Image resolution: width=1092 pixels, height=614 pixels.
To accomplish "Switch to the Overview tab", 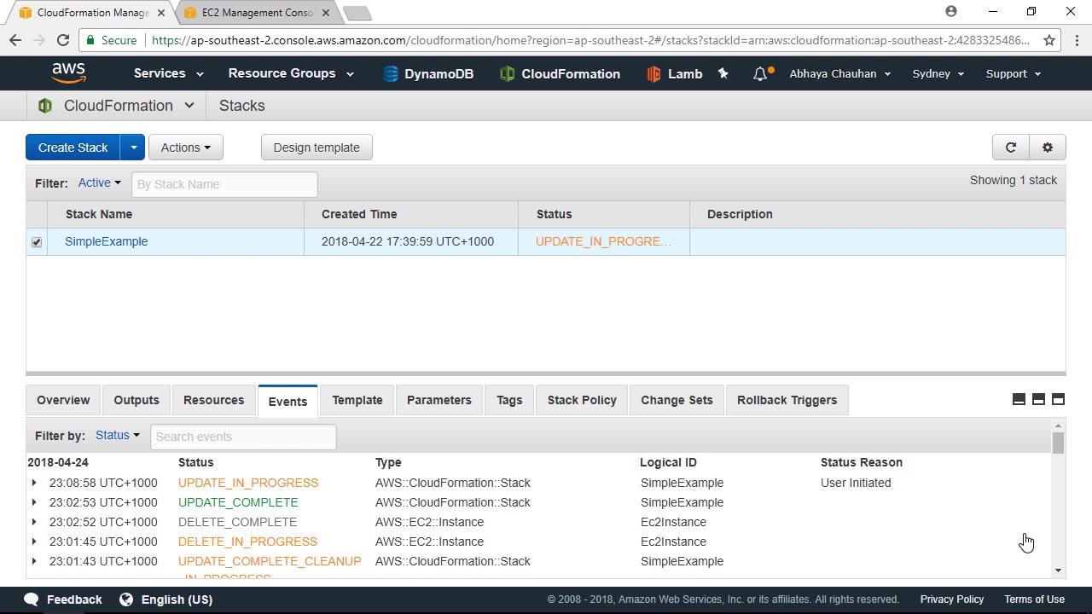I will (x=63, y=400).
